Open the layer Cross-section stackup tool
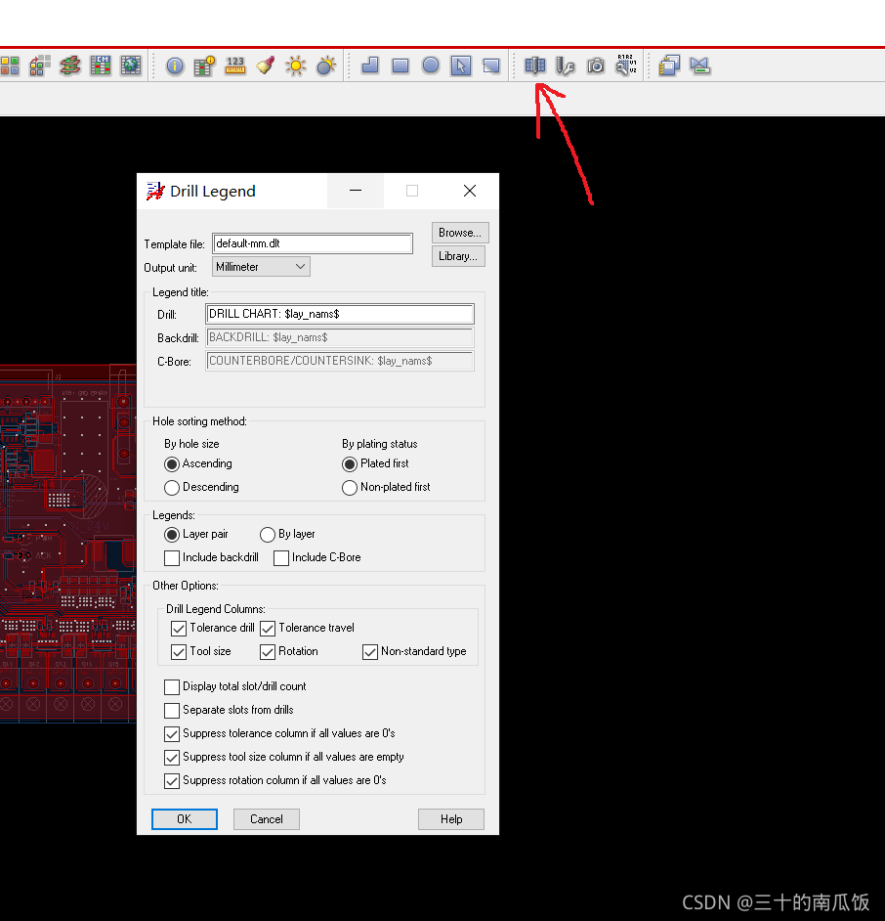Screen dimensions: 885x921 69,66
